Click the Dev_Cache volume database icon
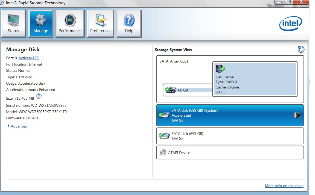 pyautogui.click(x=220, y=69)
